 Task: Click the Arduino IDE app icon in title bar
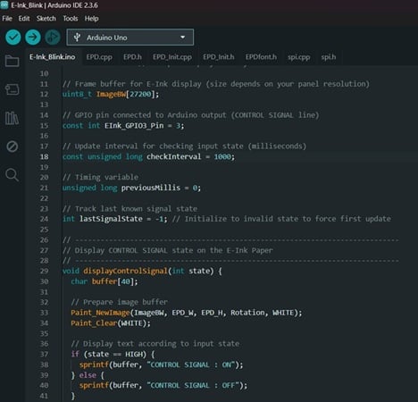click(4, 4)
